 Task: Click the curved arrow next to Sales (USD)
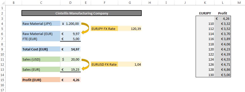click(x=85, y=65)
